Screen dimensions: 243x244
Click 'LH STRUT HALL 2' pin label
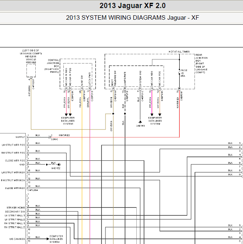15,219
